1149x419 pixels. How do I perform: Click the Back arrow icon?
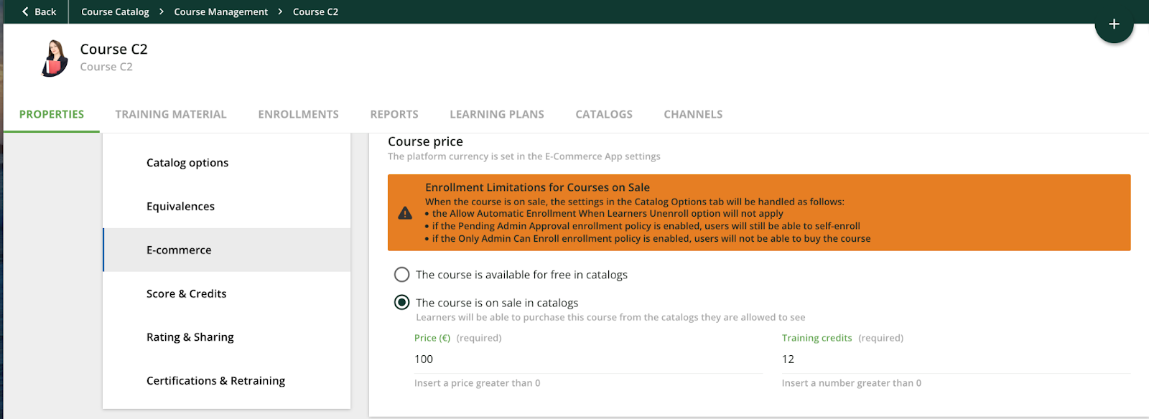pyautogui.click(x=26, y=11)
